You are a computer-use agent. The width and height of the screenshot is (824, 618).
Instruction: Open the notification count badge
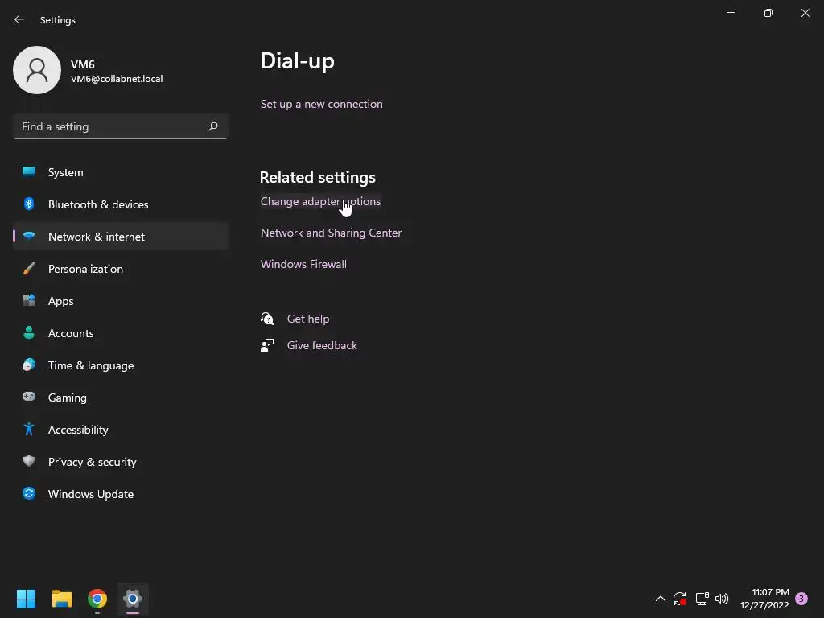801,599
